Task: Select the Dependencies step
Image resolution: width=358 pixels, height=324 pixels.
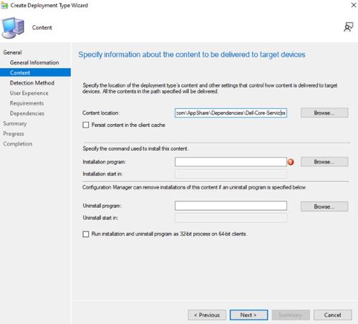Action: (27, 113)
